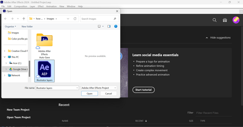Click the Open button
The height and width of the screenshot is (127, 243).
coord(90,93)
